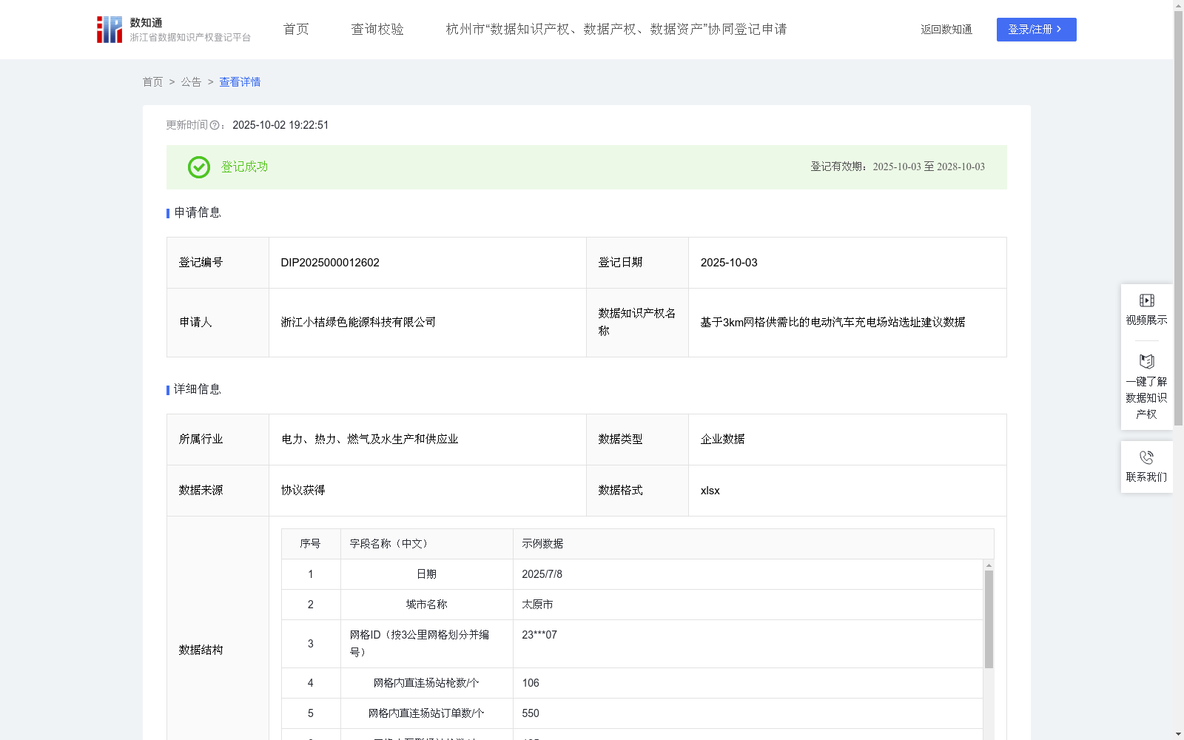Click the 网格内直连场站订单数/个 cell
Image resolution: width=1184 pixels, height=740 pixels.
426,713
